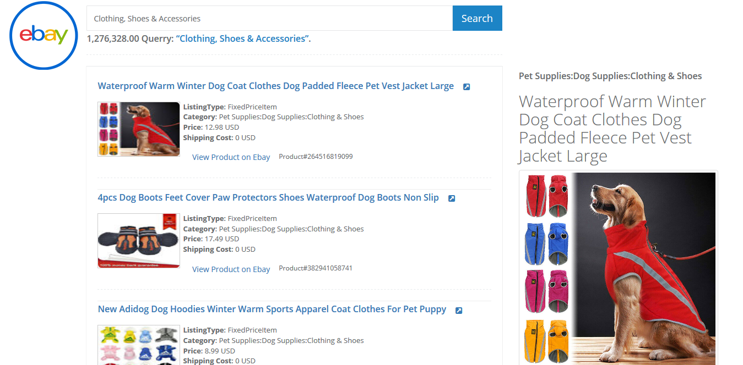
Task: Click the Search button
Action: 477,18
